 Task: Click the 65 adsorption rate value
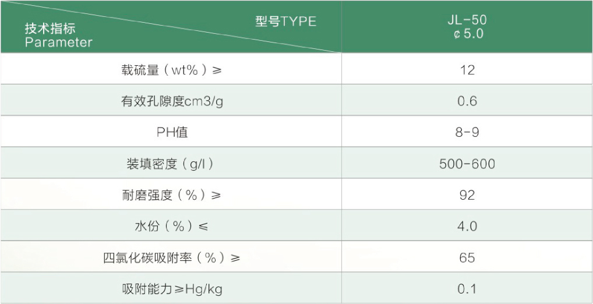click(x=467, y=258)
